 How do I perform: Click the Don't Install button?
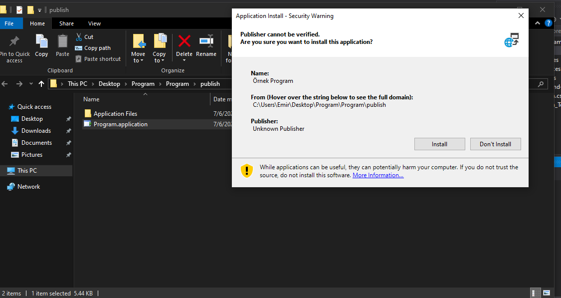pos(496,144)
